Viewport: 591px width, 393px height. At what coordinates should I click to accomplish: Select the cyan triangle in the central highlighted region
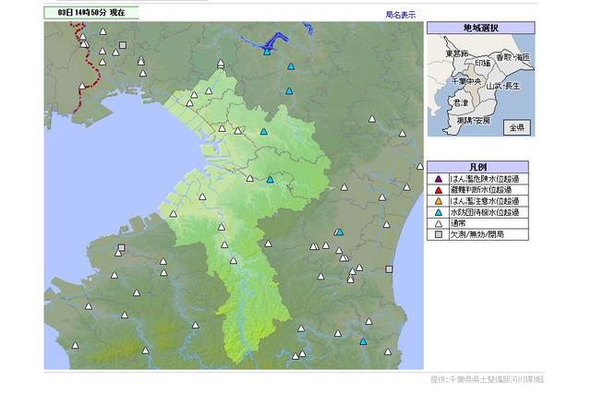click(x=270, y=180)
